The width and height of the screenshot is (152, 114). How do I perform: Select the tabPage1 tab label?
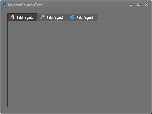pos(25,17)
